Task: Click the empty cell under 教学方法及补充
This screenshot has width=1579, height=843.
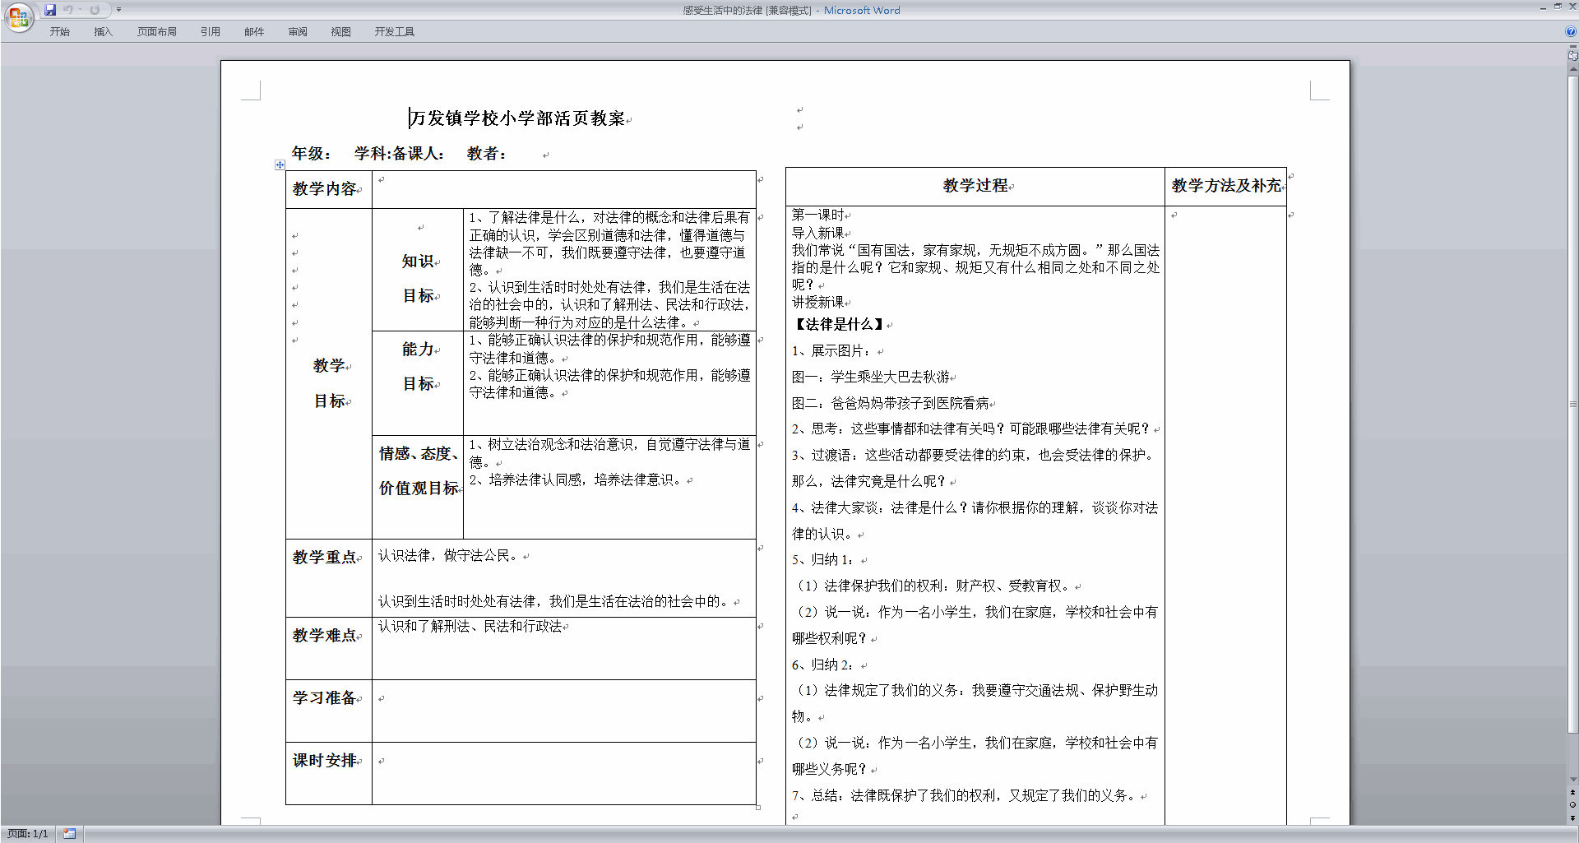Action: 1225,514
